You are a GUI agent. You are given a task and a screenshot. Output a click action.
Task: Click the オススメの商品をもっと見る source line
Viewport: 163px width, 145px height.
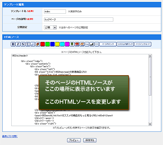click(x=74, y=116)
